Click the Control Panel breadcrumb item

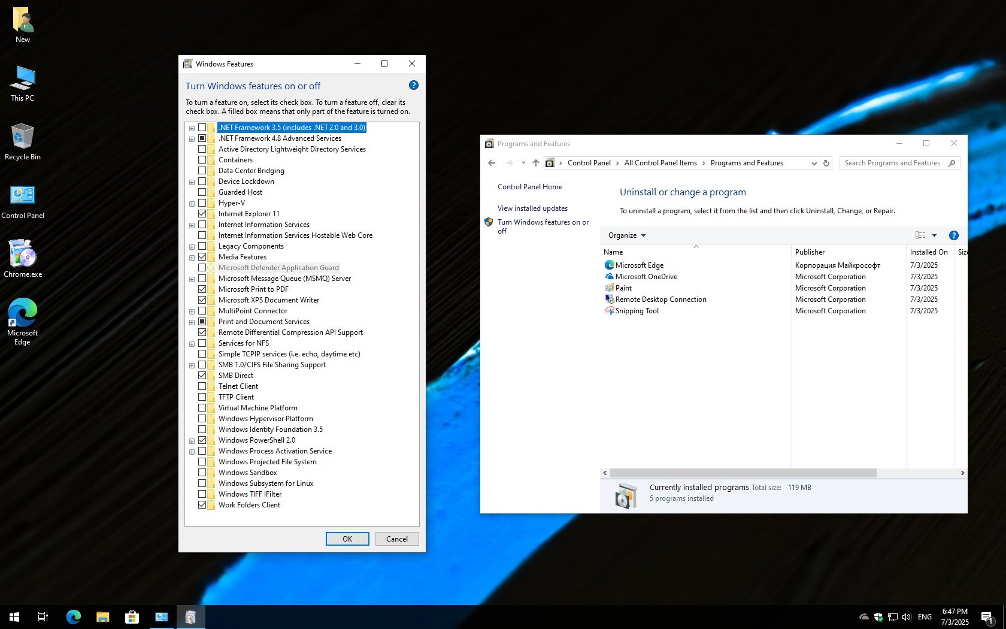589,163
